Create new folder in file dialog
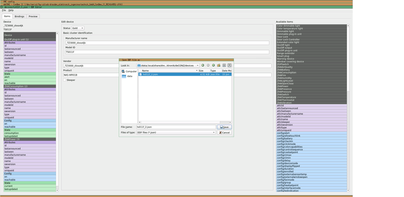Image resolution: width=404 pixels, height=197 pixels. 219,65
